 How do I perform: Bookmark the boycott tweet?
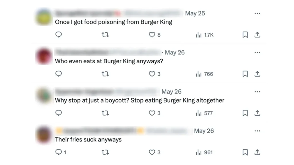pyautogui.click(x=245, y=113)
